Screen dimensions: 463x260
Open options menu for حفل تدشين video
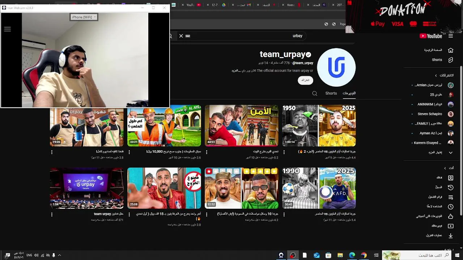click(52, 214)
